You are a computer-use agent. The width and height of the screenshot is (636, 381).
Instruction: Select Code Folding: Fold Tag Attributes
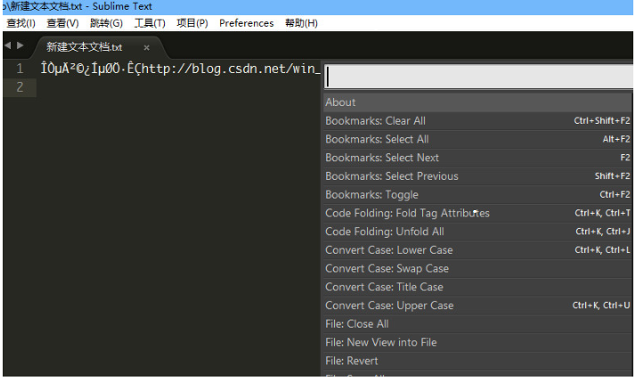point(477,213)
